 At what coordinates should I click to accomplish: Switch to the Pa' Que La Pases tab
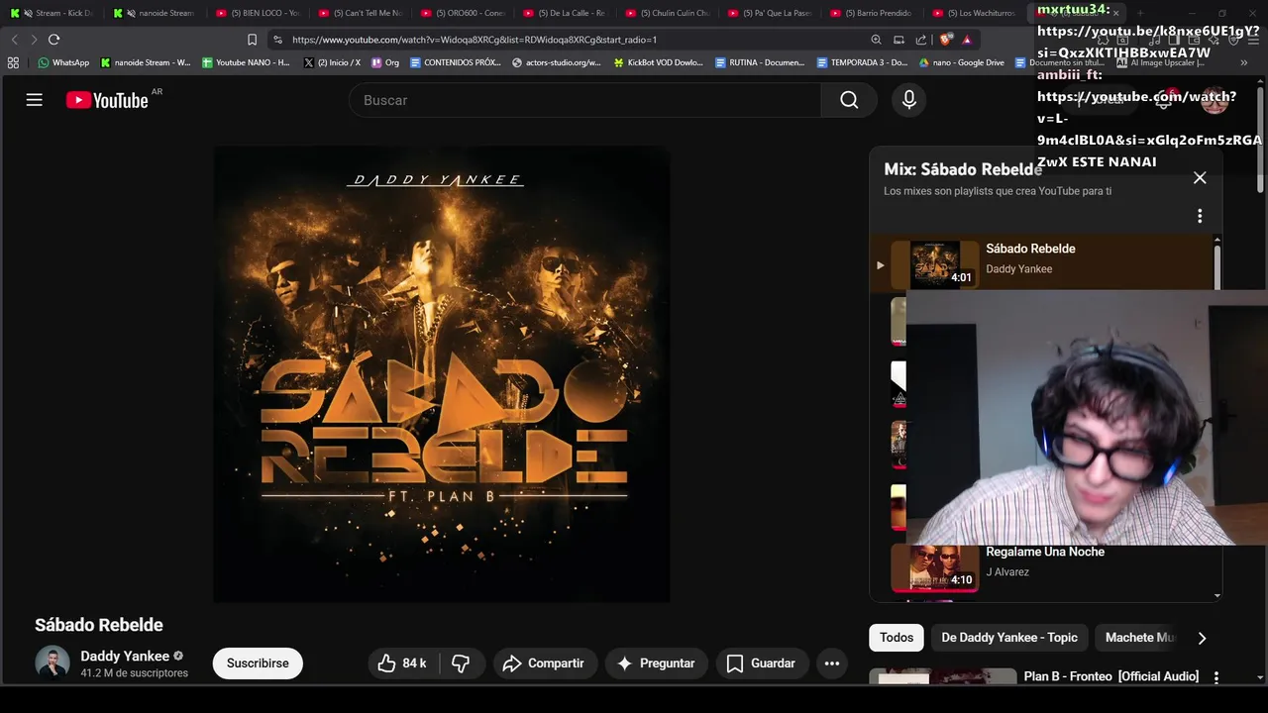tap(769, 13)
